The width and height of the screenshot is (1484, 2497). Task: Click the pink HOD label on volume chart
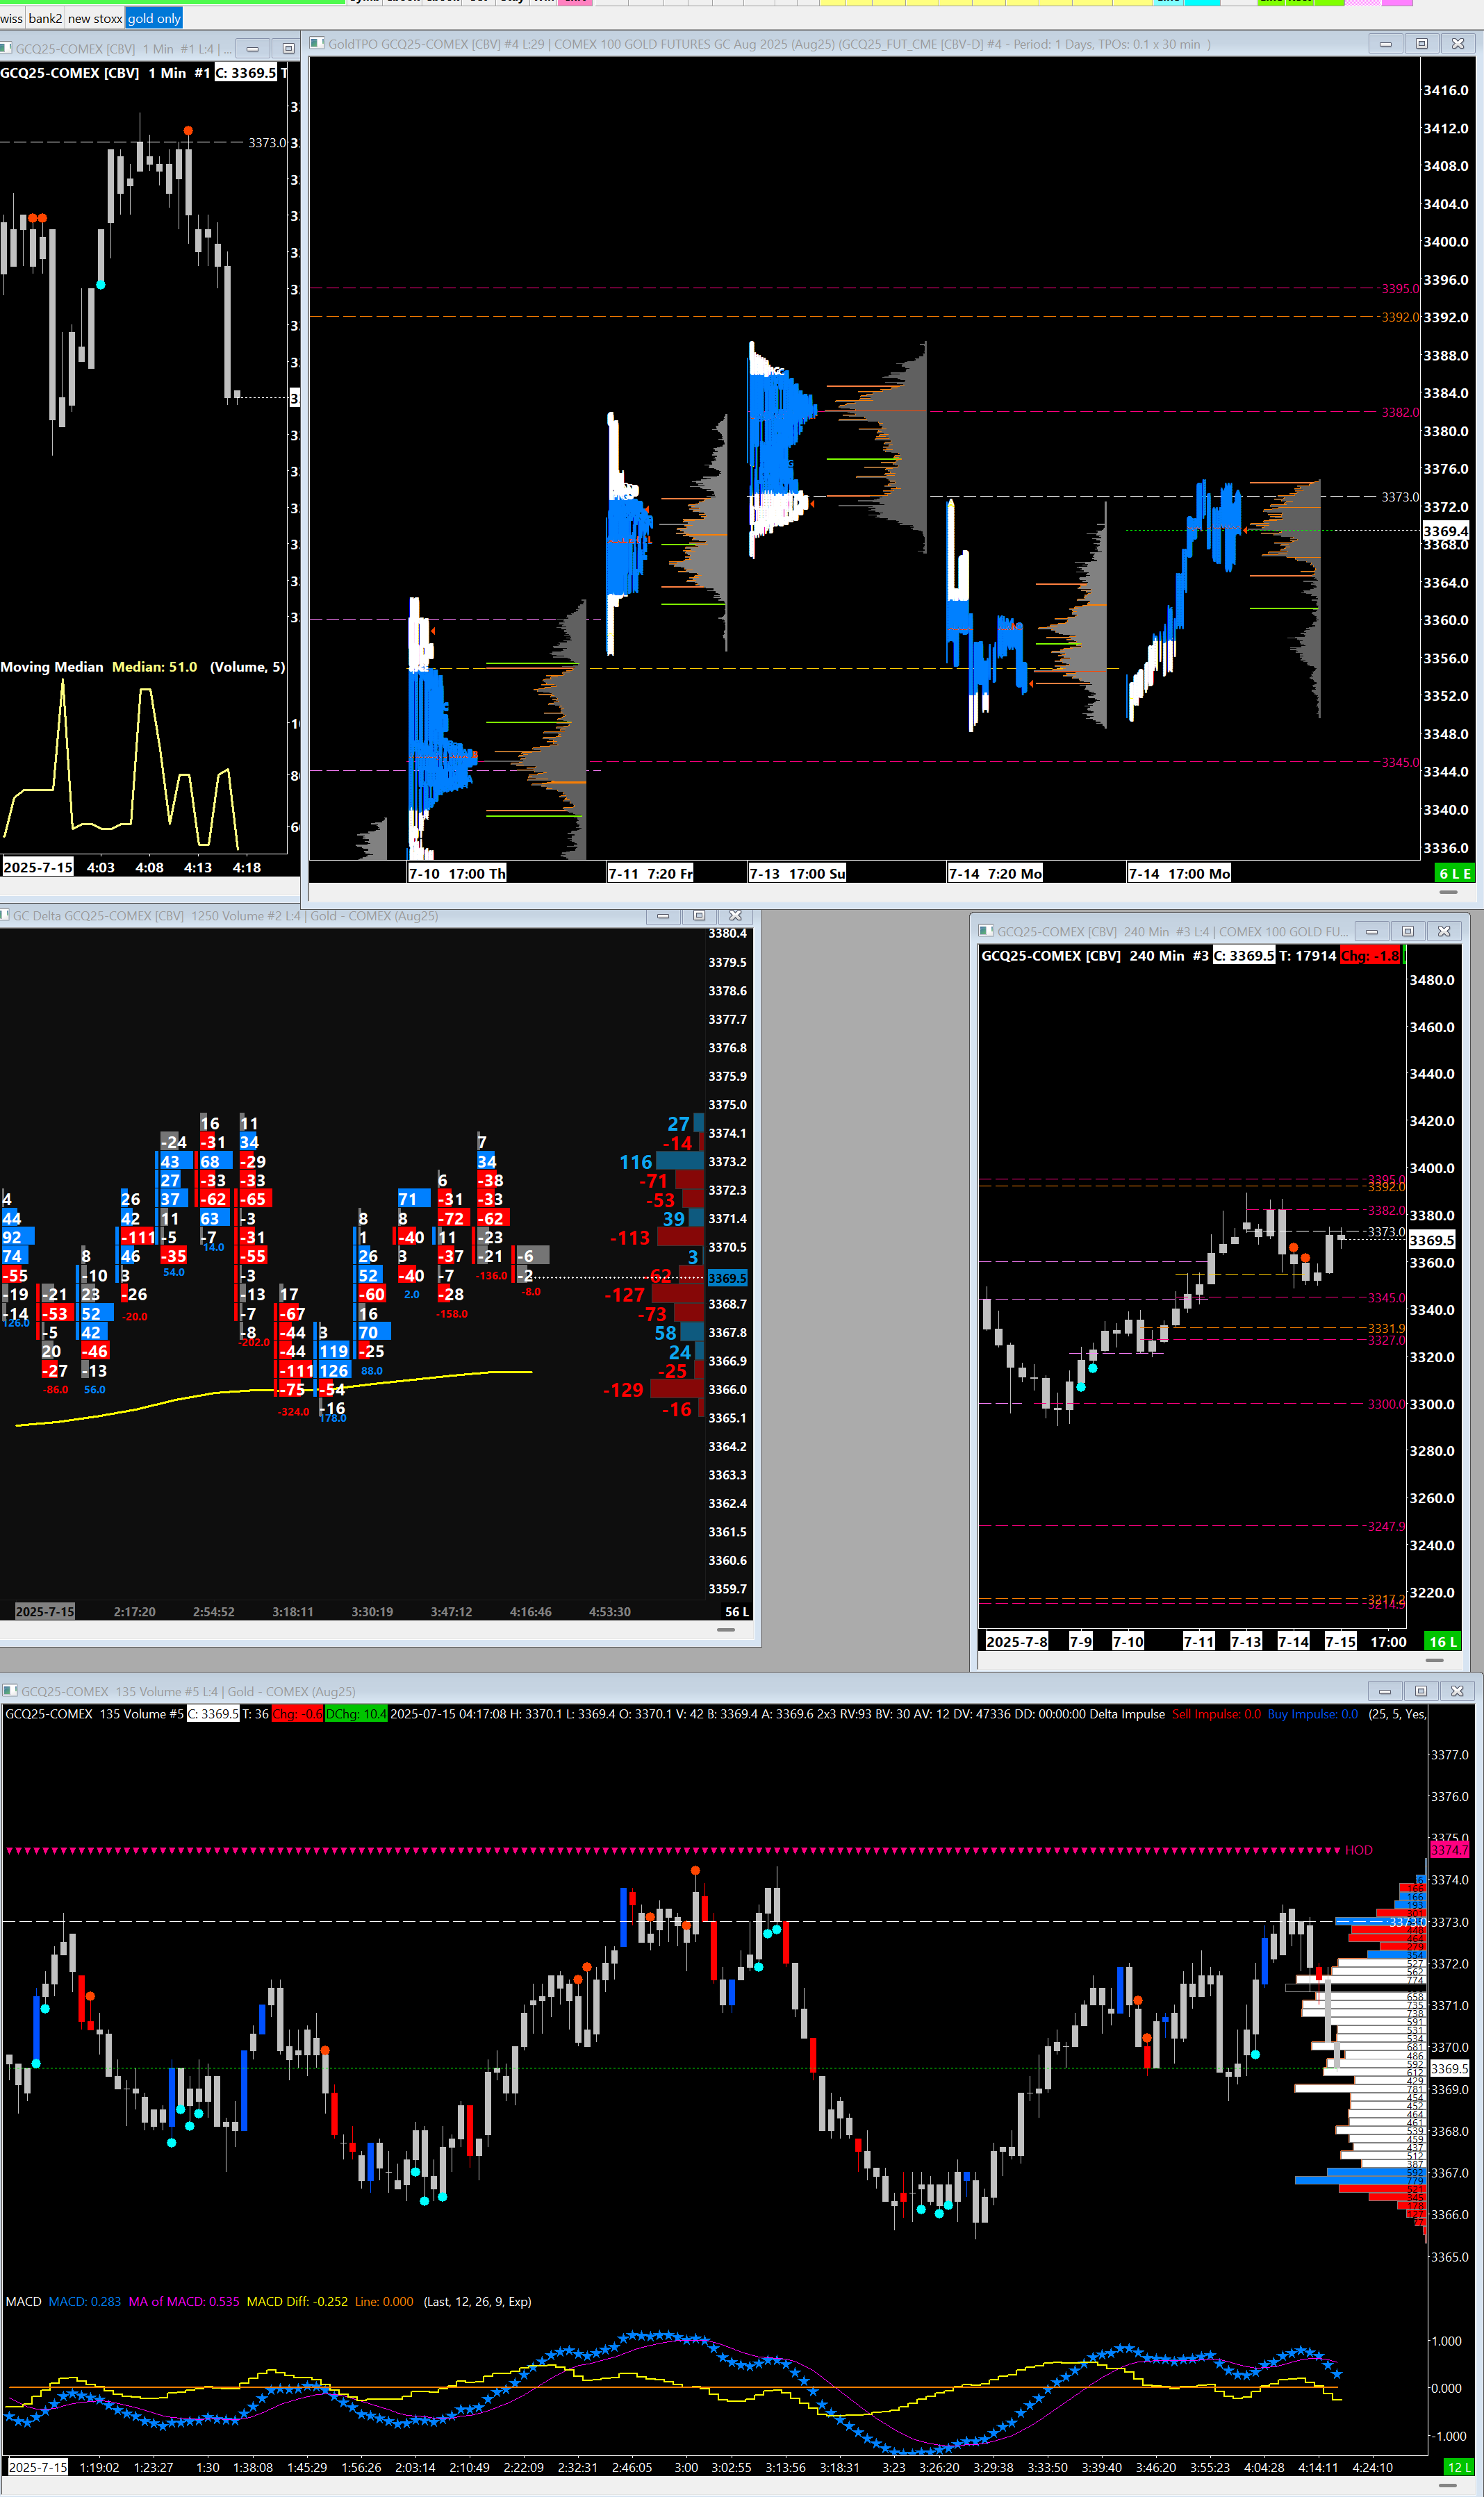coord(1358,1850)
